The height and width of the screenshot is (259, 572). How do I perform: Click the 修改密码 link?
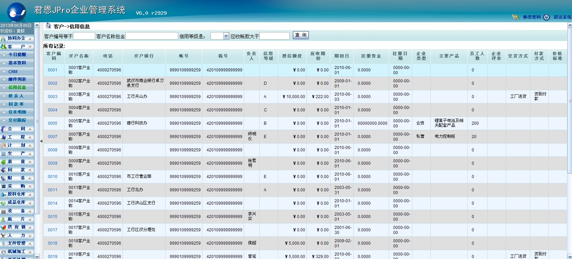click(532, 17)
